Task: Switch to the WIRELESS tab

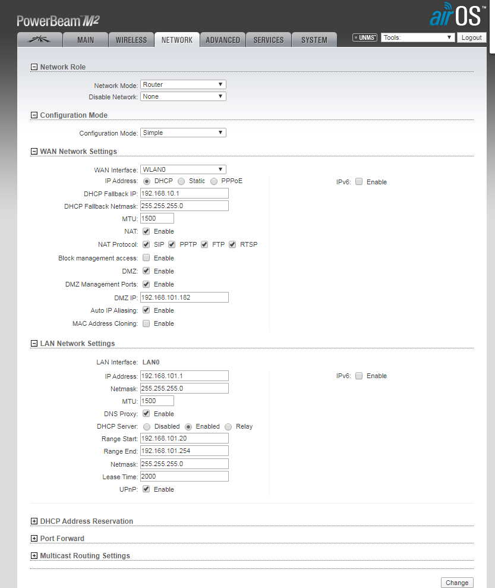Action: [131, 40]
